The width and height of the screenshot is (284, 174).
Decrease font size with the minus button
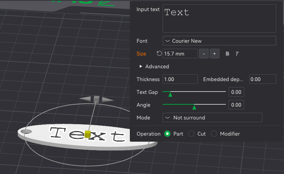[x=204, y=54]
